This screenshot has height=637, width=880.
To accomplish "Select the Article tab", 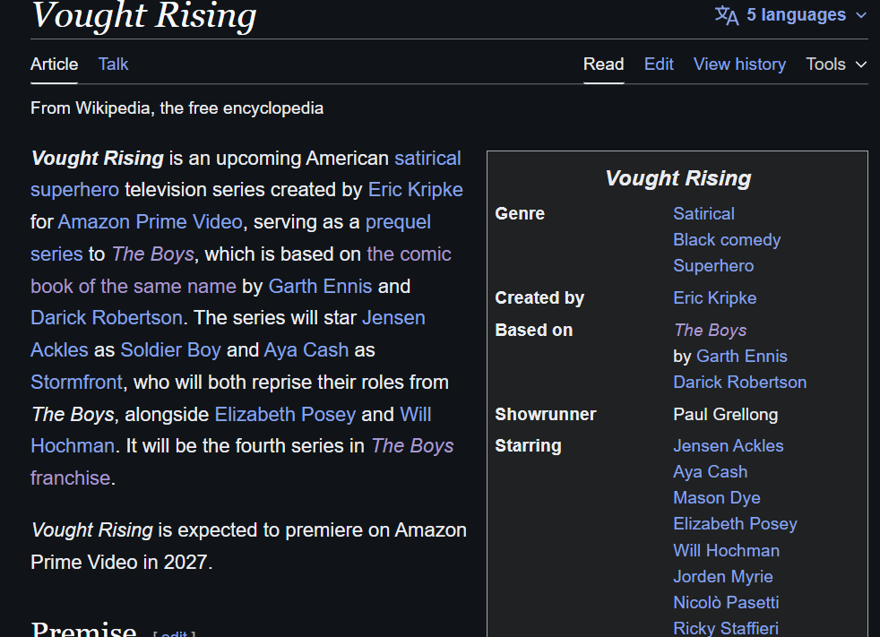I will (54, 64).
